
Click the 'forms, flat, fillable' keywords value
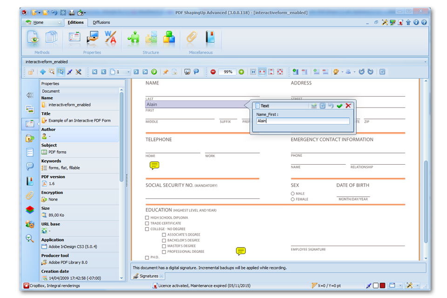click(64, 168)
